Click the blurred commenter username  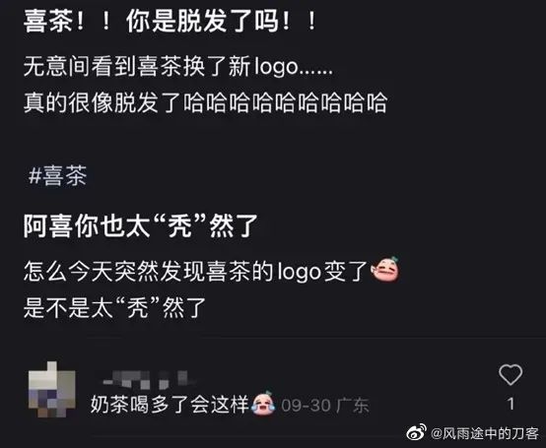point(146,379)
